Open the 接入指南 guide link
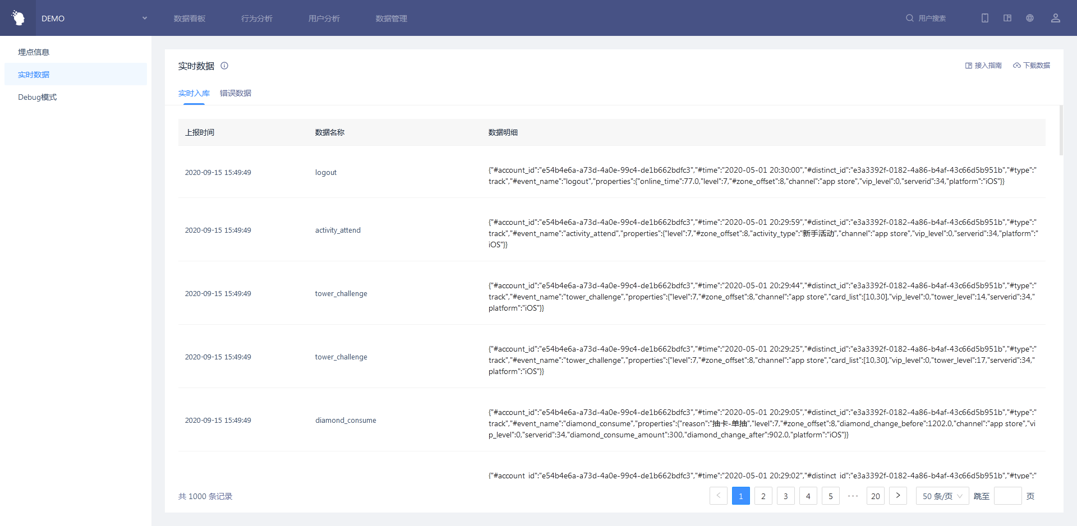 pyautogui.click(x=983, y=66)
